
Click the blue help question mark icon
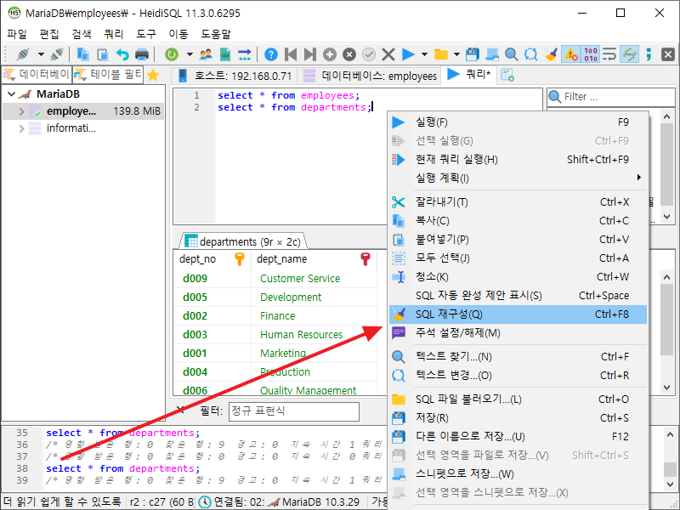coord(271,54)
